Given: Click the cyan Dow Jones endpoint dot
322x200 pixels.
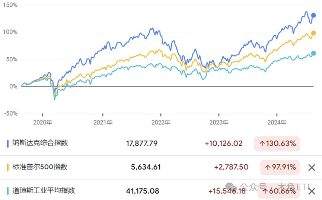Looking at the screenshot, I should pyautogui.click(x=313, y=54).
